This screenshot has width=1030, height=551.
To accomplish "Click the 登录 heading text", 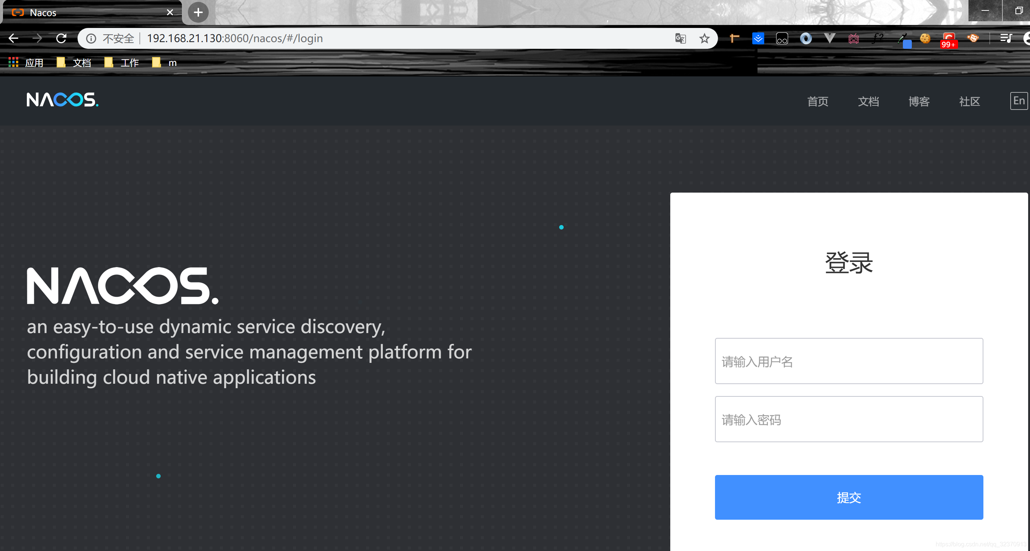I will 849,263.
